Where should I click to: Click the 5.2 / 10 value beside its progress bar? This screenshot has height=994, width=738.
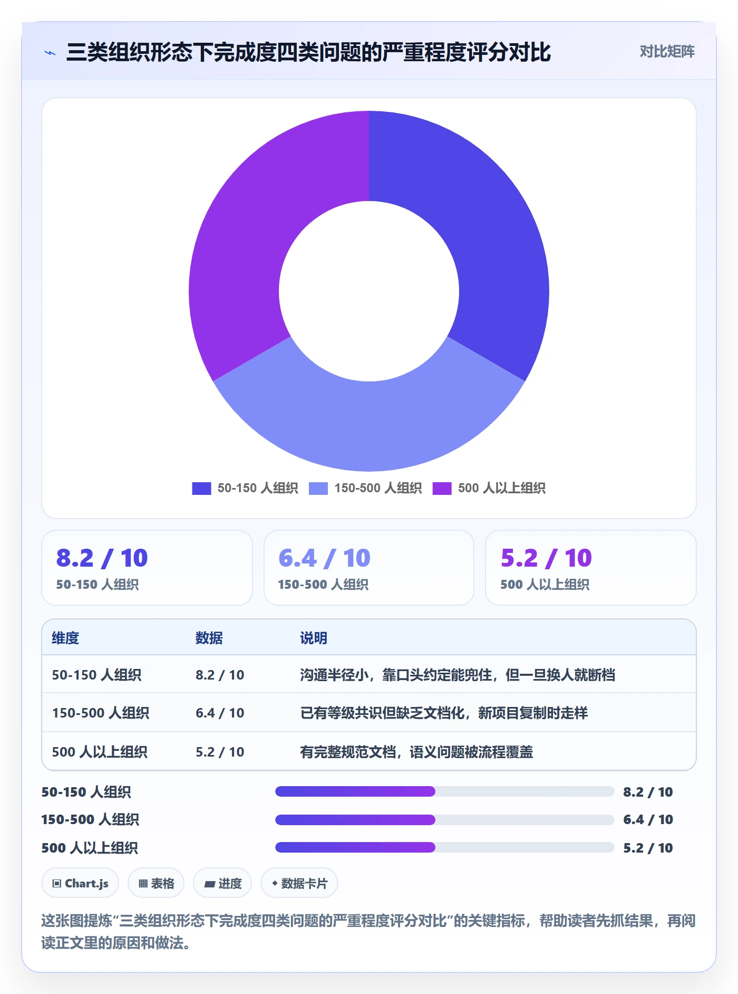click(x=648, y=848)
